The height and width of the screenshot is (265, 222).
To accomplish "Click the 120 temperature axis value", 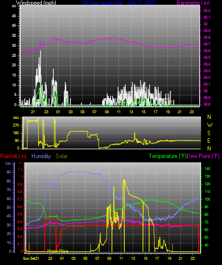I will pos(207,184).
